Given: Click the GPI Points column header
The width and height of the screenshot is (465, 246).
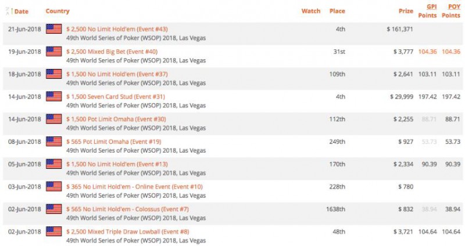Looking at the screenshot, I should (427, 11).
